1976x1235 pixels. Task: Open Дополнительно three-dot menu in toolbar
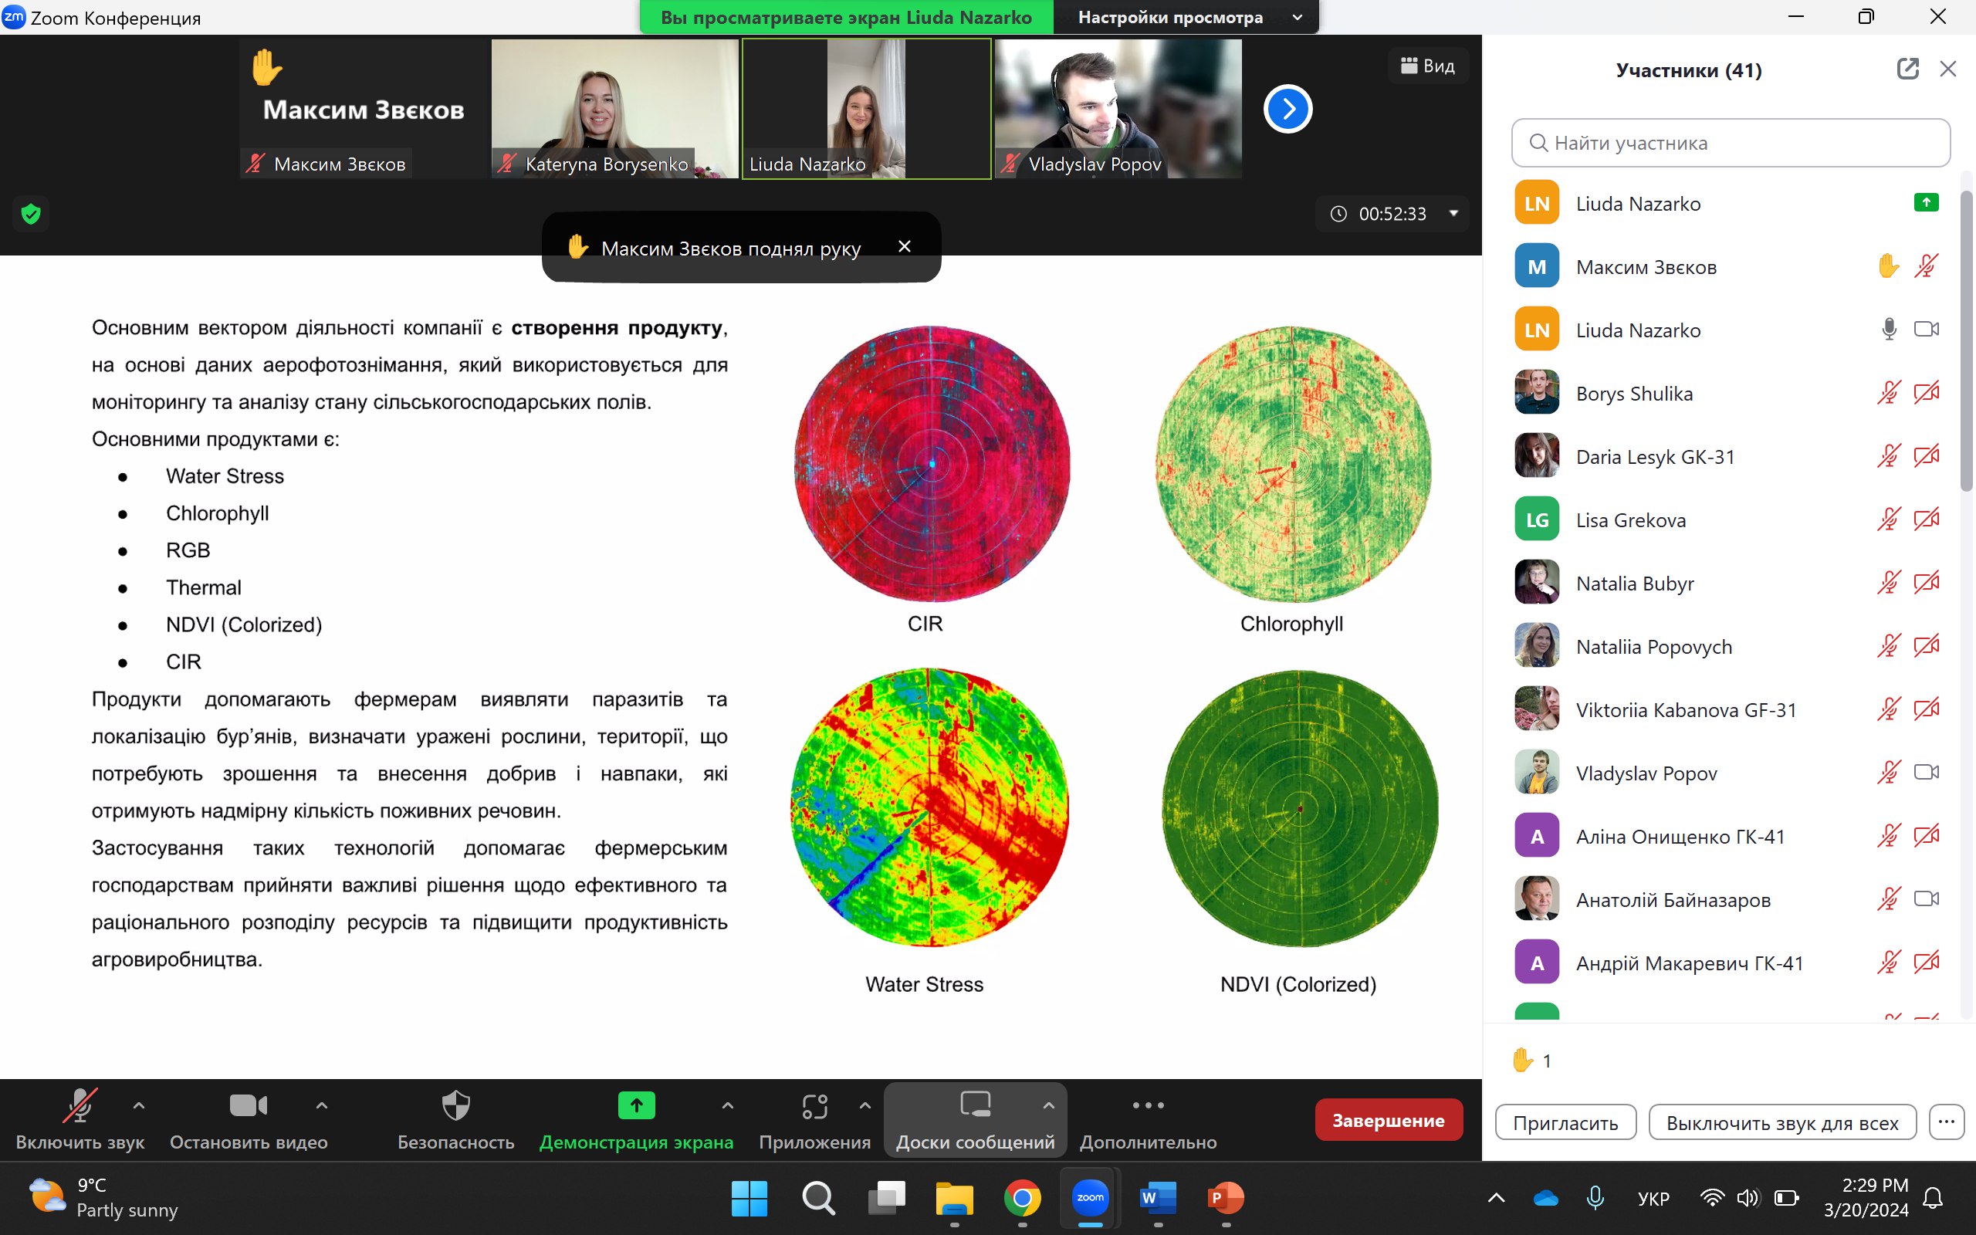pos(1148,1119)
